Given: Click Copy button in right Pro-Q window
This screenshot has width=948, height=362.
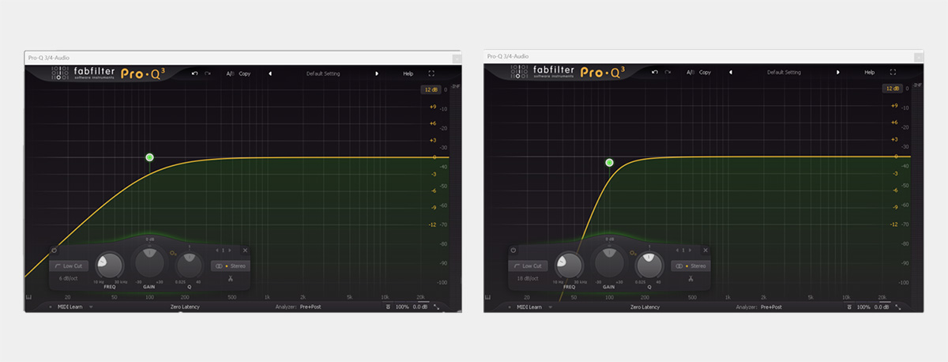Looking at the screenshot, I should (705, 72).
